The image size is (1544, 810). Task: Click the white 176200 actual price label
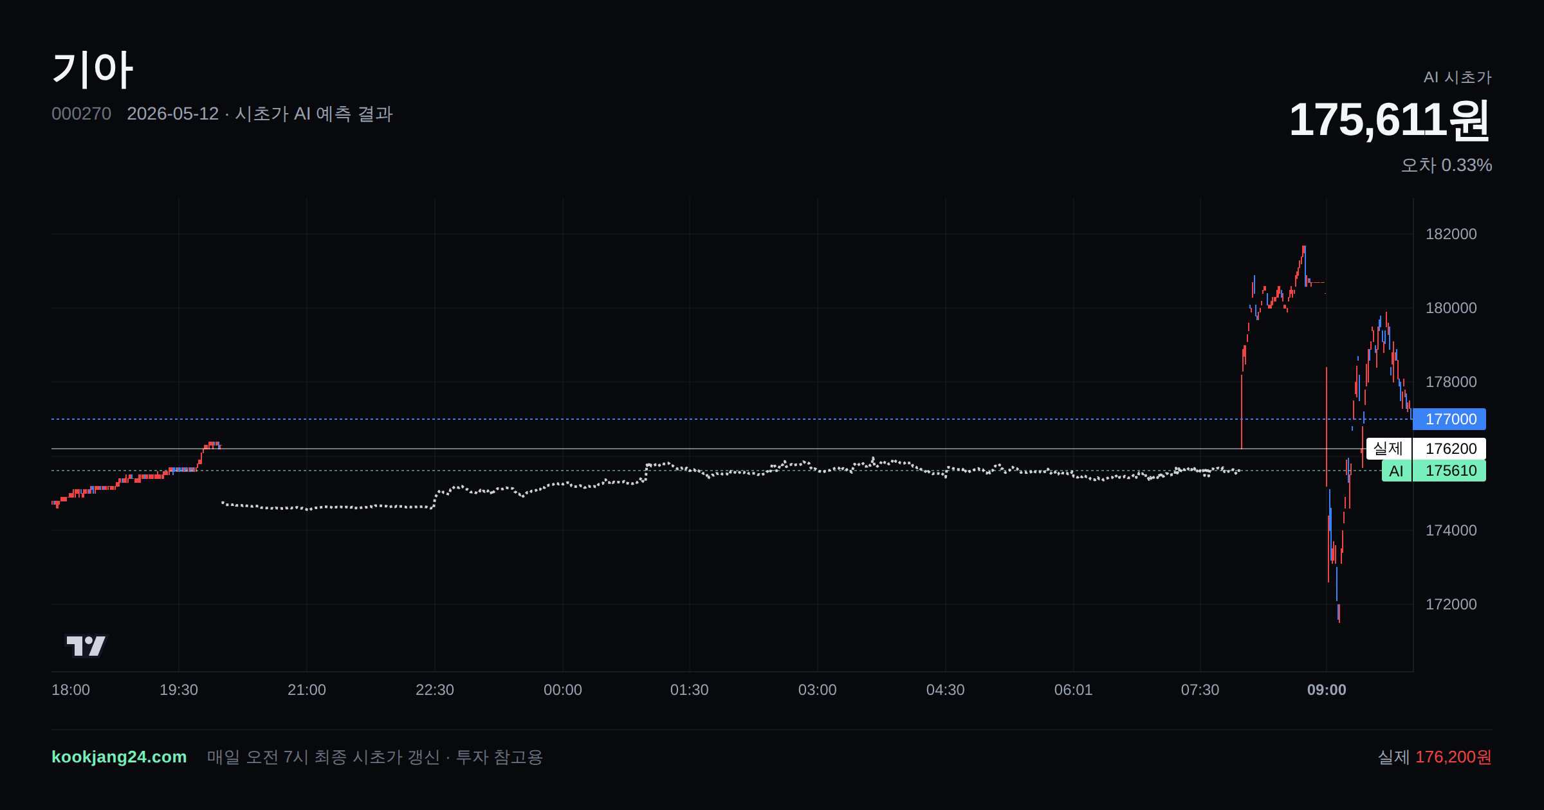[1449, 449]
